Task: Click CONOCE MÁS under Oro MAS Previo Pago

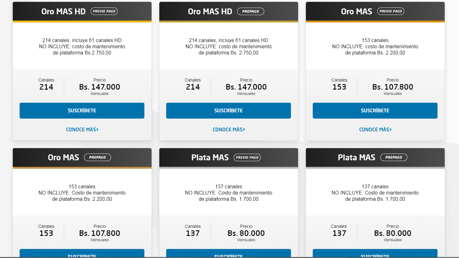Action: pos(375,129)
